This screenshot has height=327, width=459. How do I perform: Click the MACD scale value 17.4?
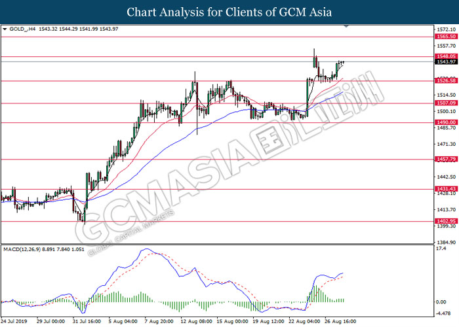pyautogui.click(x=441, y=249)
